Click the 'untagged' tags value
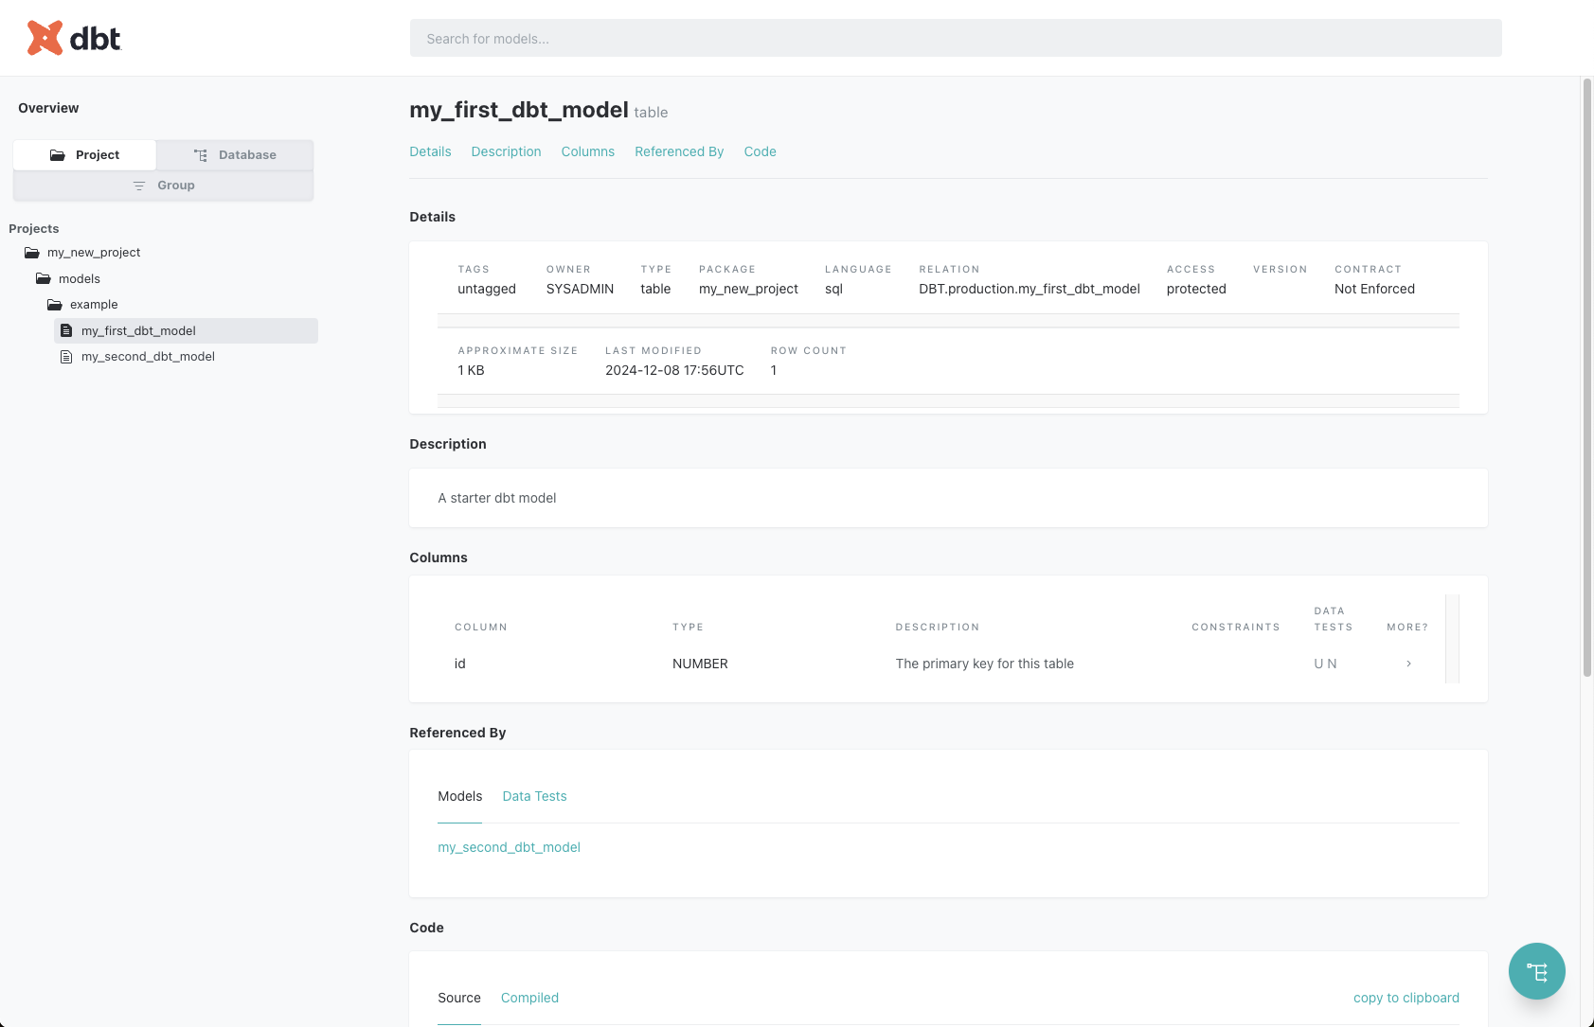Image resolution: width=1594 pixels, height=1027 pixels. (x=487, y=289)
